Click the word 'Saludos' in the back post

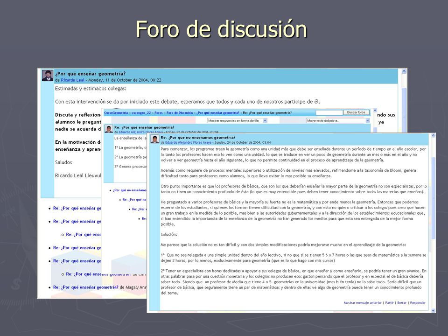63,162
